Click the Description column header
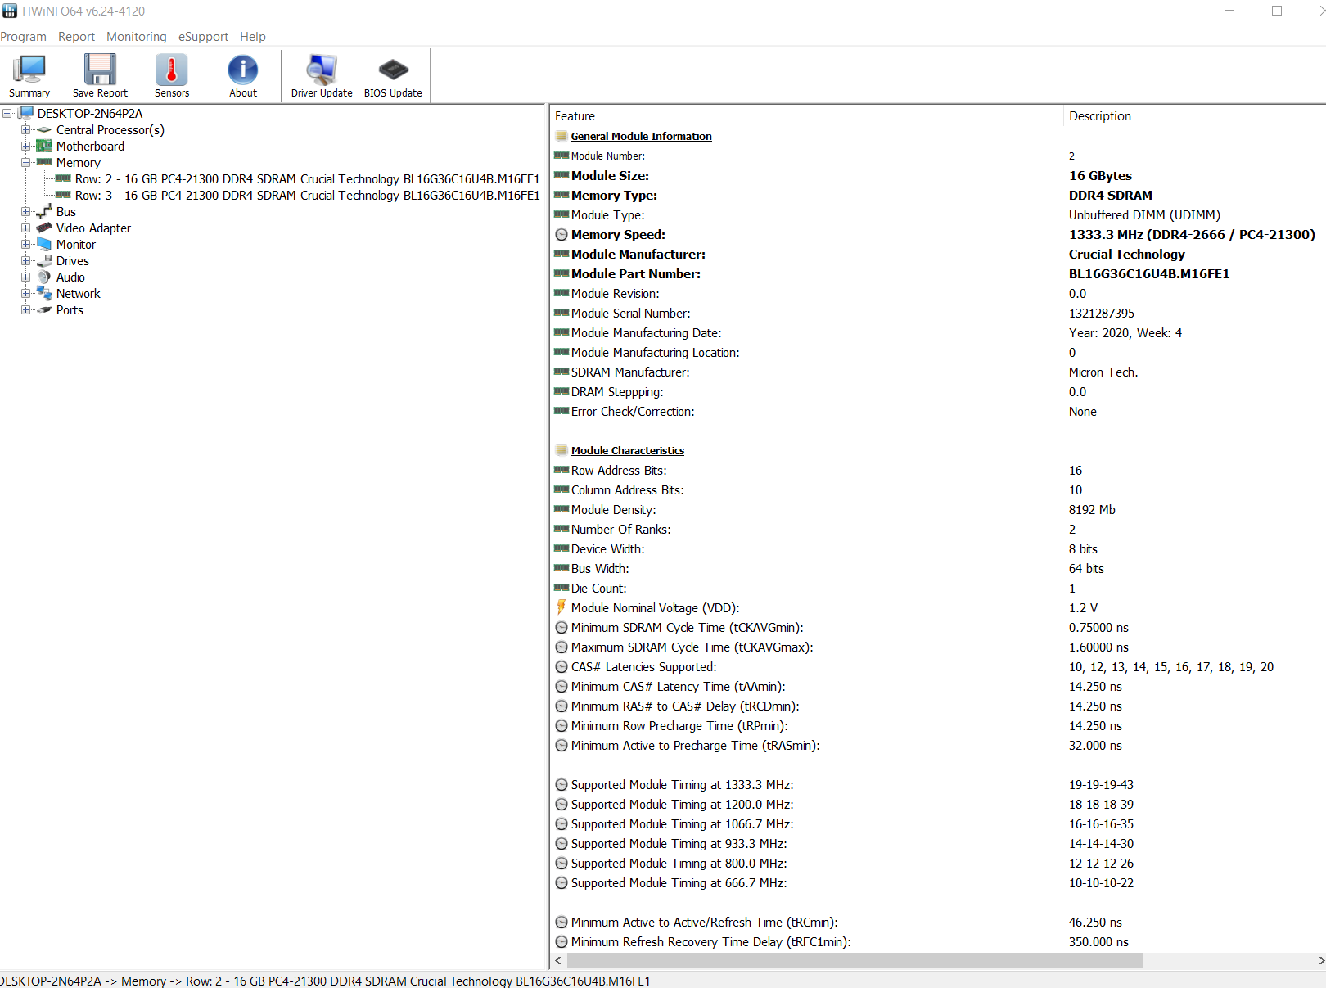The height and width of the screenshot is (988, 1326). (x=1195, y=116)
